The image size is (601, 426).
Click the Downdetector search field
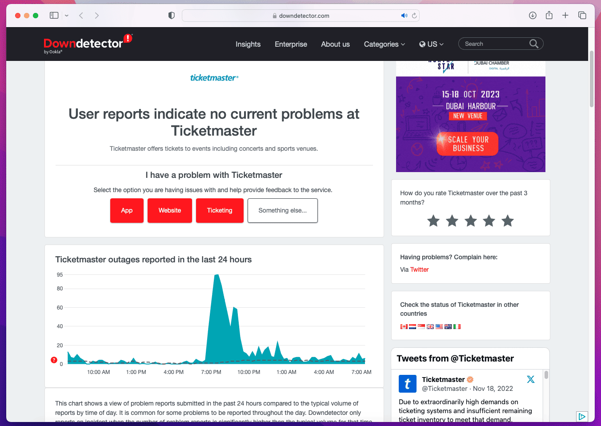[493, 44]
